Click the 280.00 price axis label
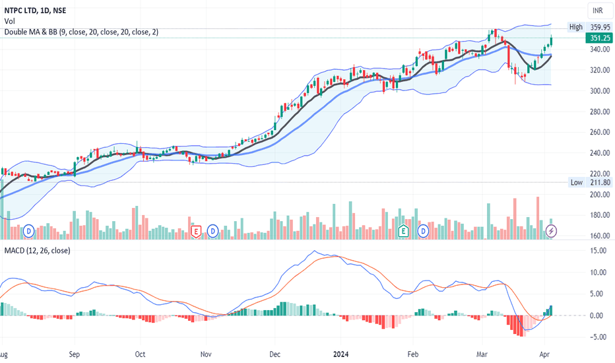615x363 pixels. [x=600, y=112]
